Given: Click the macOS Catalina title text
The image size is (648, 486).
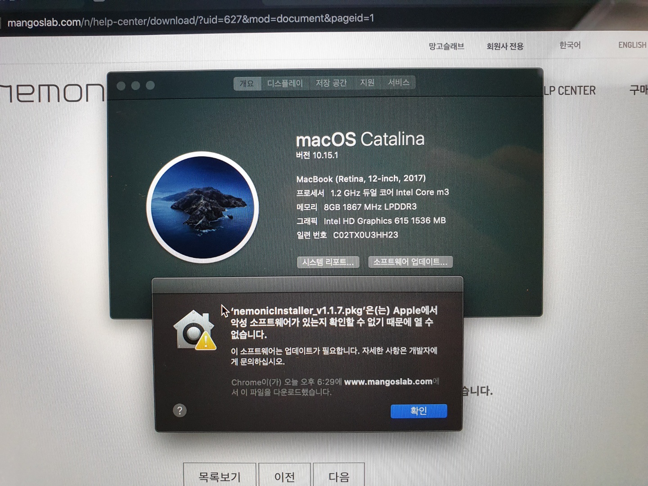Looking at the screenshot, I should 360,139.
